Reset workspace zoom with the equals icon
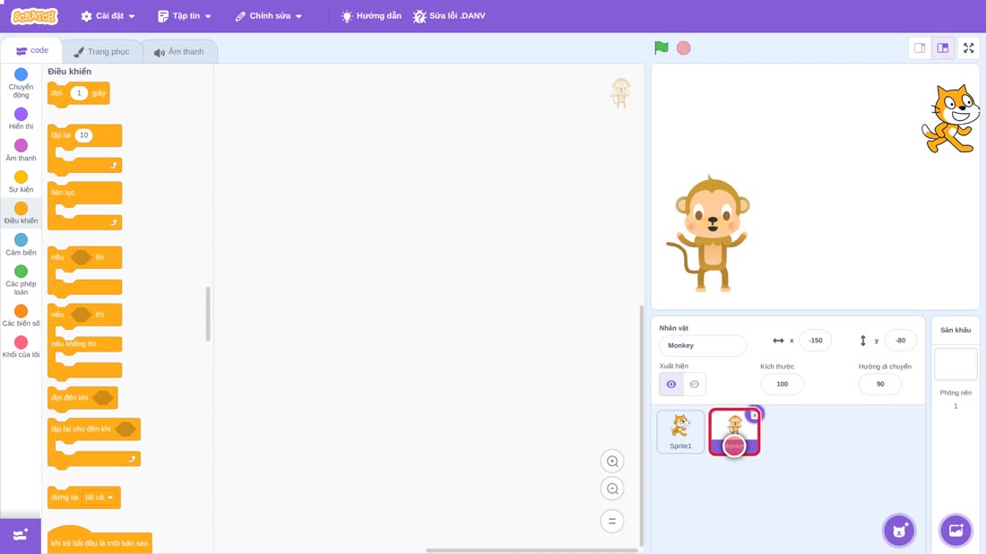 click(612, 522)
